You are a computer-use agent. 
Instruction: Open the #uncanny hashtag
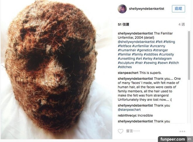158,46
